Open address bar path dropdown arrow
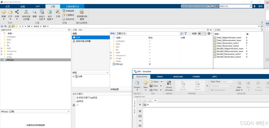 coord(259,26)
